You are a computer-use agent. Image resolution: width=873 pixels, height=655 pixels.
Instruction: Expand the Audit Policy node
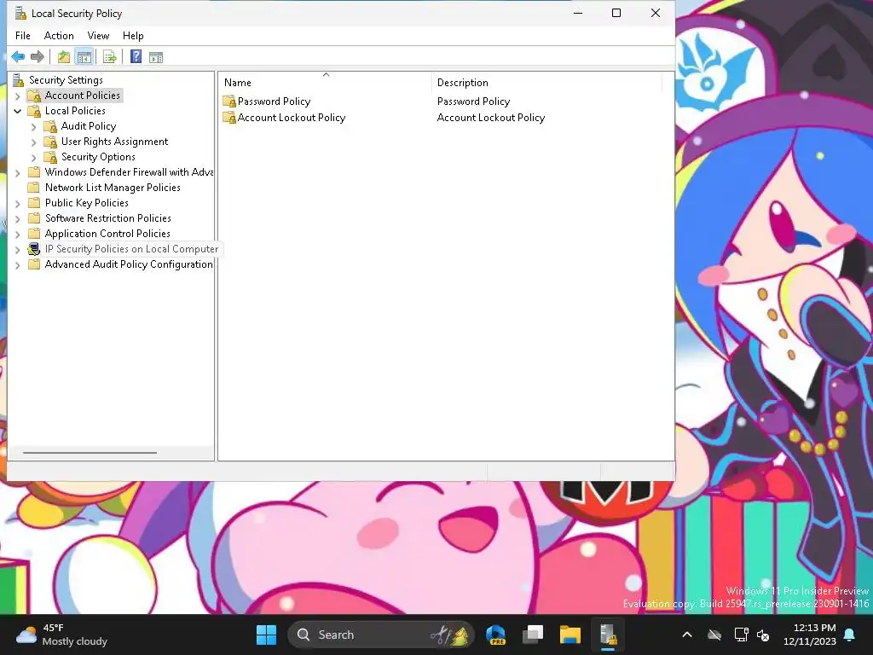point(33,127)
